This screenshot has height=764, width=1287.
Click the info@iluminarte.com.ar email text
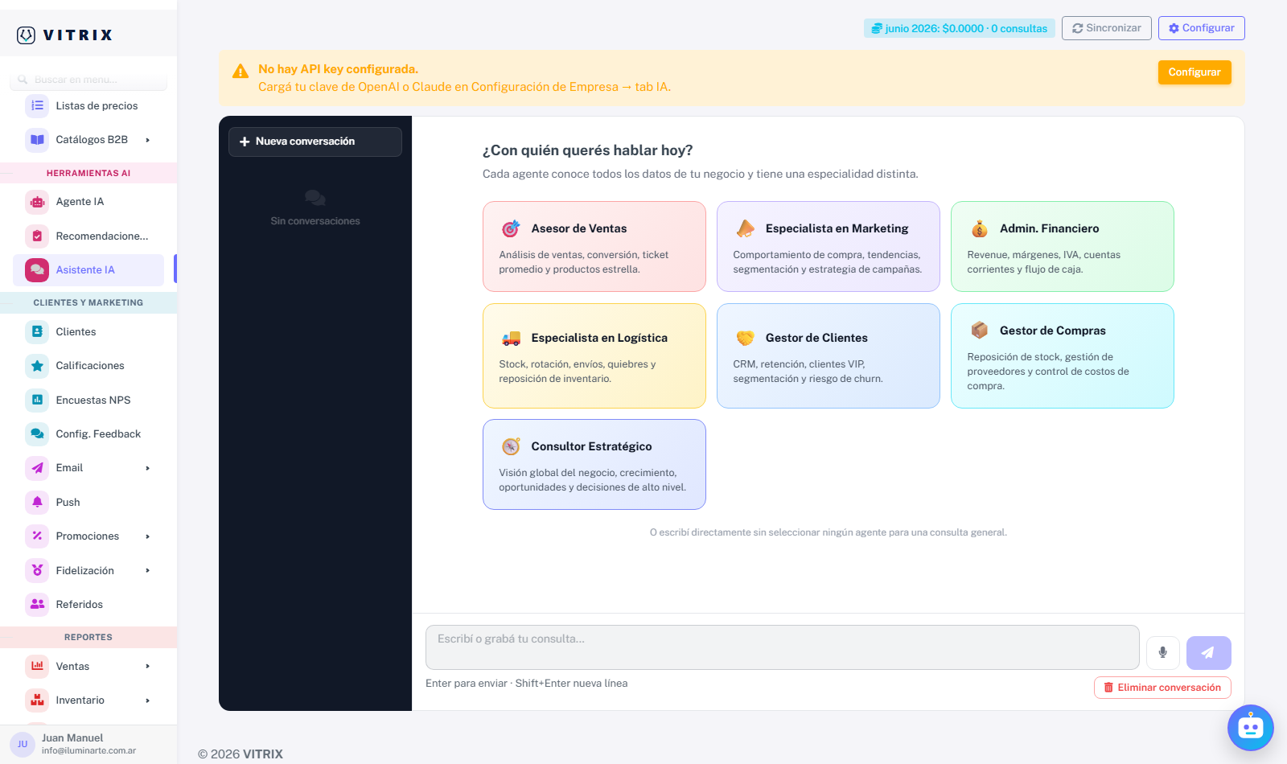pos(88,750)
